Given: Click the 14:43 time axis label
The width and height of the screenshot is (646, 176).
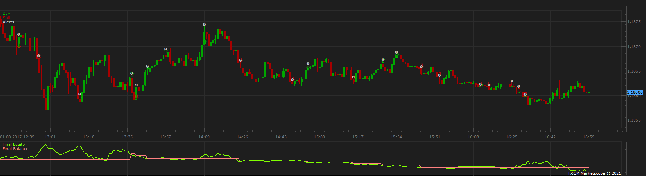Looking at the screenshot, I should pyautogui.click(x=281, y=137).
